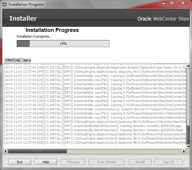Select the log line timestamped 13:37:44.703

[x=95, y=105]
